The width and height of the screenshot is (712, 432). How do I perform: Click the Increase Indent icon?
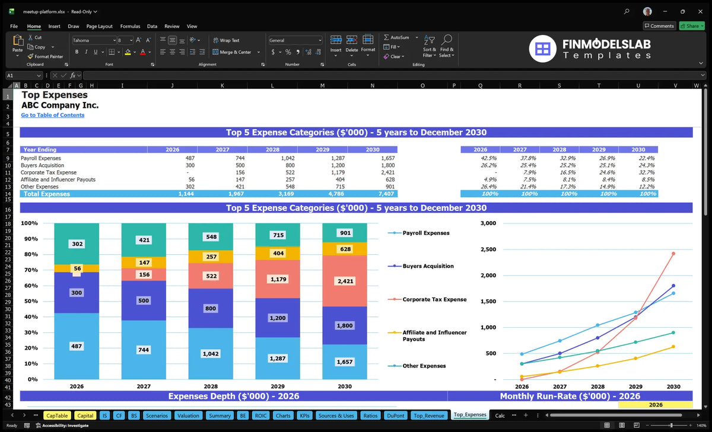tap(202, 52)
